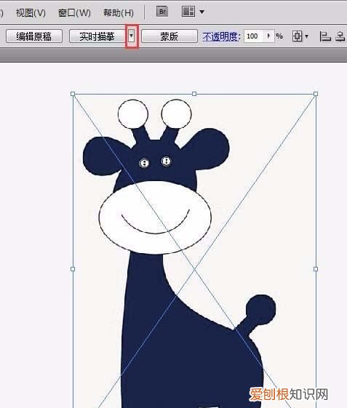The width and height of the screenshot is (347, 408).
Task: Click the arrange documents layout icon
Action: pyautogui.click(x=188, y=12)
